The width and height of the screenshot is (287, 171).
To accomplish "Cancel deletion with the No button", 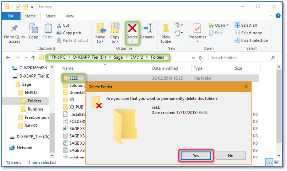I will [x=230, y=156].
